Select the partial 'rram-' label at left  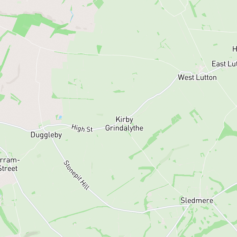coord(9,160)
